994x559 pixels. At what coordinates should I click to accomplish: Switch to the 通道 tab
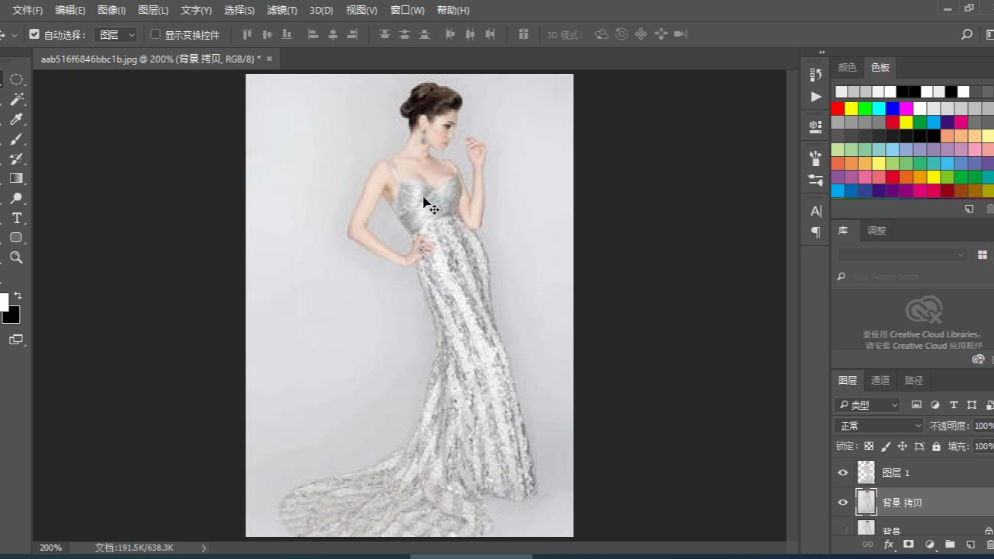(880, 381)
